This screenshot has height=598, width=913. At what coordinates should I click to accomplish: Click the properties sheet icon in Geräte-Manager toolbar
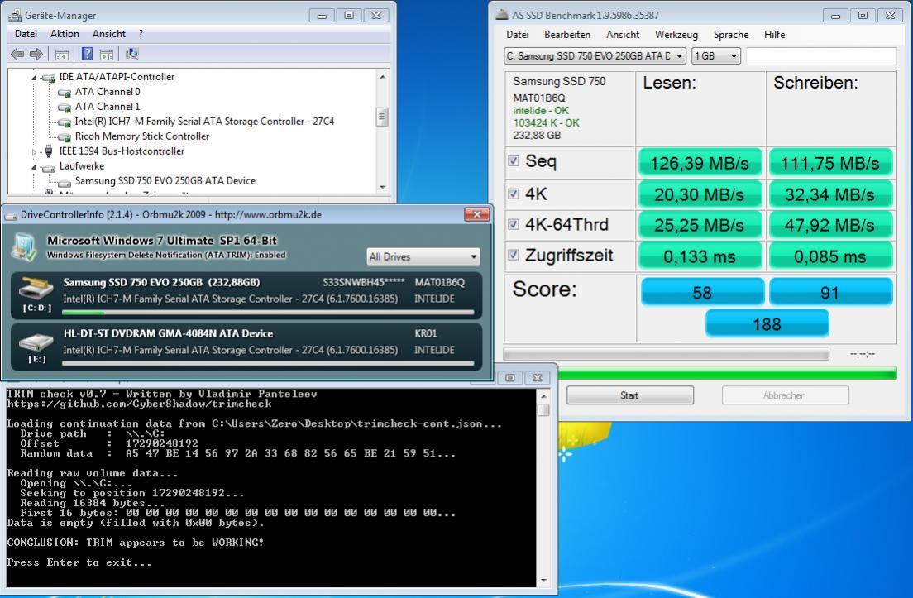tap(107, 55)
